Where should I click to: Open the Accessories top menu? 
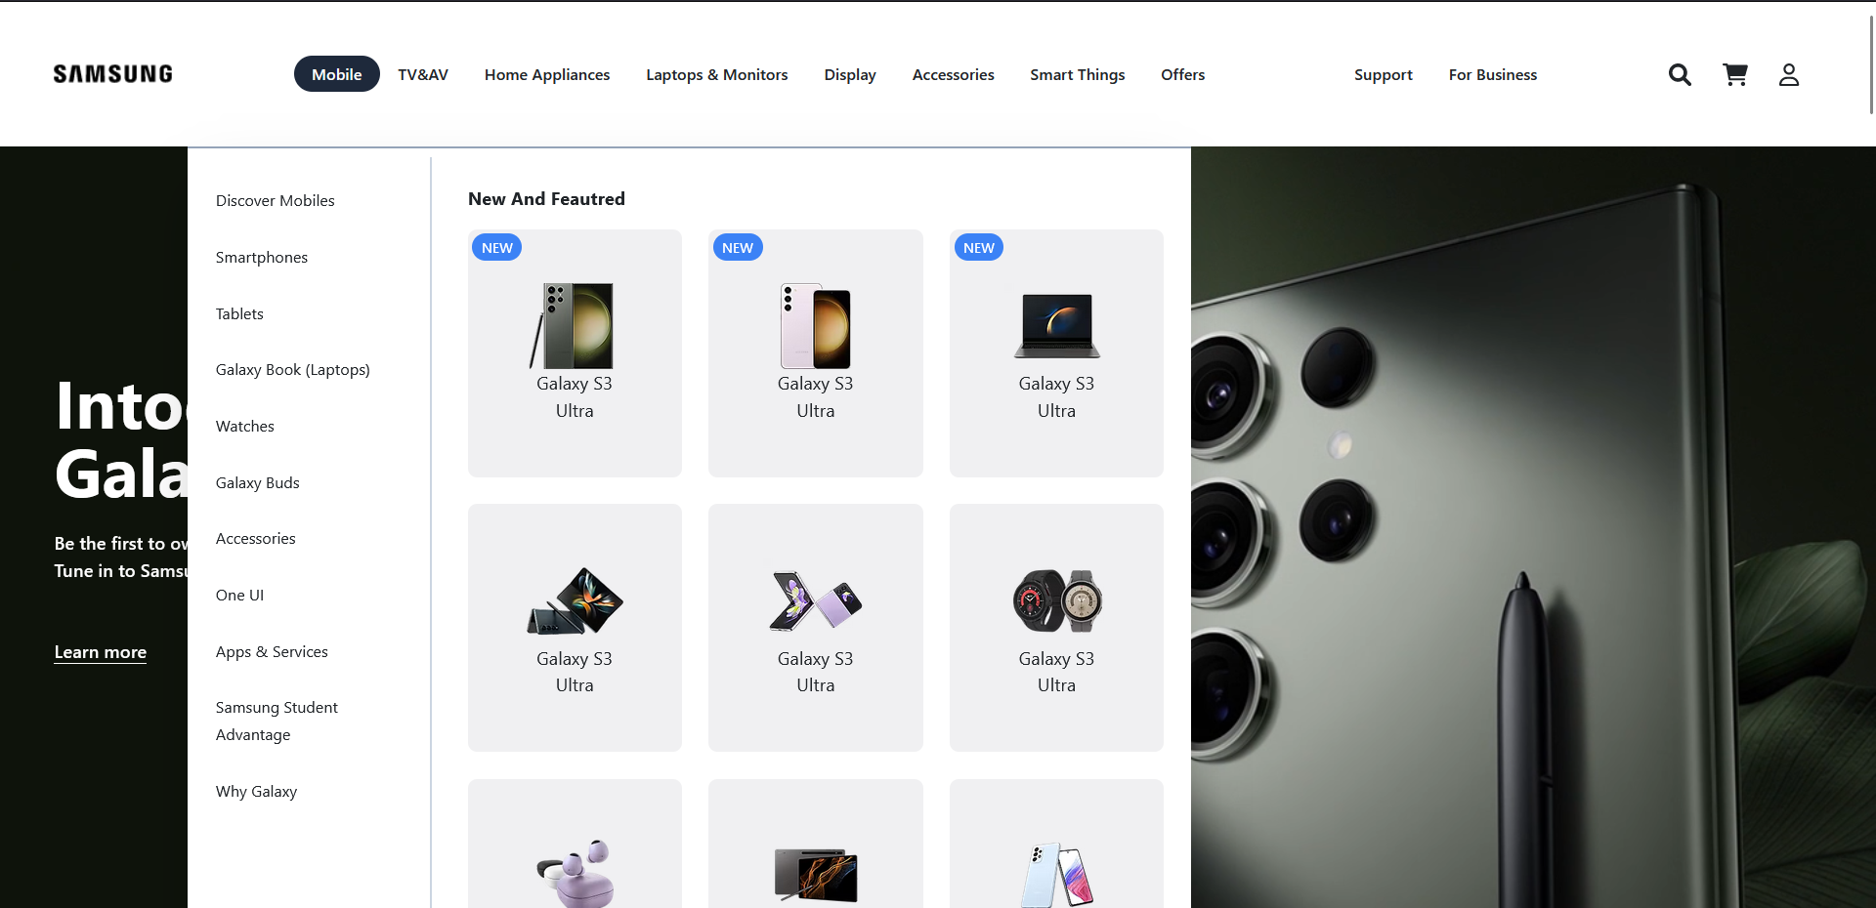pyautogui.click(x=954, y=74)
